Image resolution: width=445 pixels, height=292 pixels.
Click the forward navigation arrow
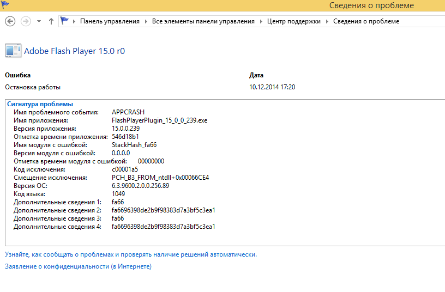coord(26,21)
